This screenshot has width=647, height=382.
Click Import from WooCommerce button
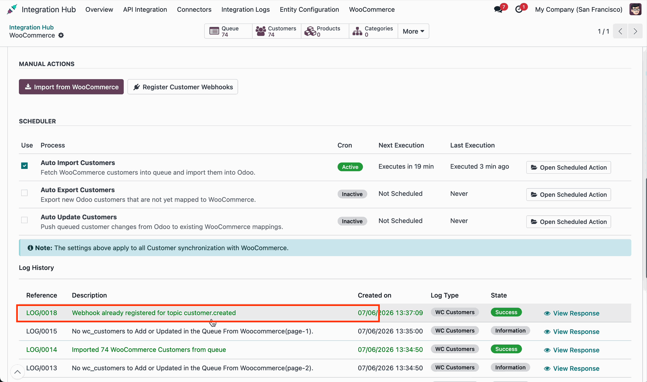(71, 87)
